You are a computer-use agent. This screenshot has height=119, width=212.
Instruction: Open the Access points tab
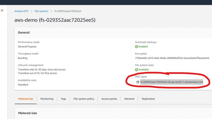click(109, 99)
